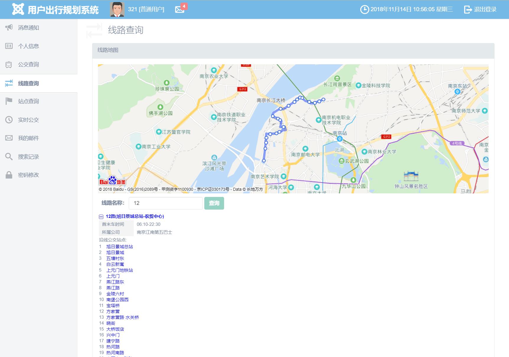Click the 南京站 marker on map

point(340,139)
